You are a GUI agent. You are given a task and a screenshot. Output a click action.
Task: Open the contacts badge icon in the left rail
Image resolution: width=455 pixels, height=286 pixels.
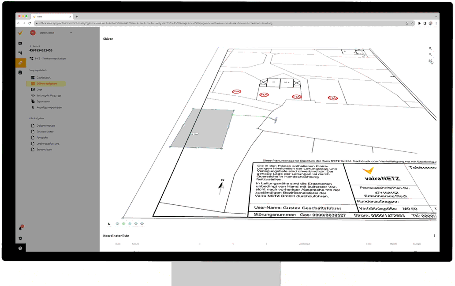pos(20,72)
